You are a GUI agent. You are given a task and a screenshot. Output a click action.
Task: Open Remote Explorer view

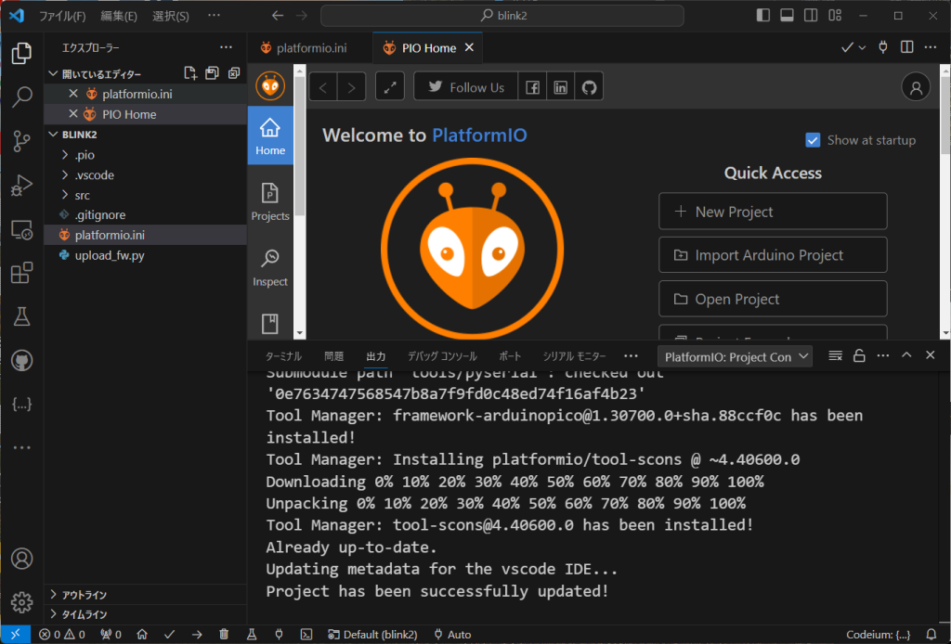(22, 229)
